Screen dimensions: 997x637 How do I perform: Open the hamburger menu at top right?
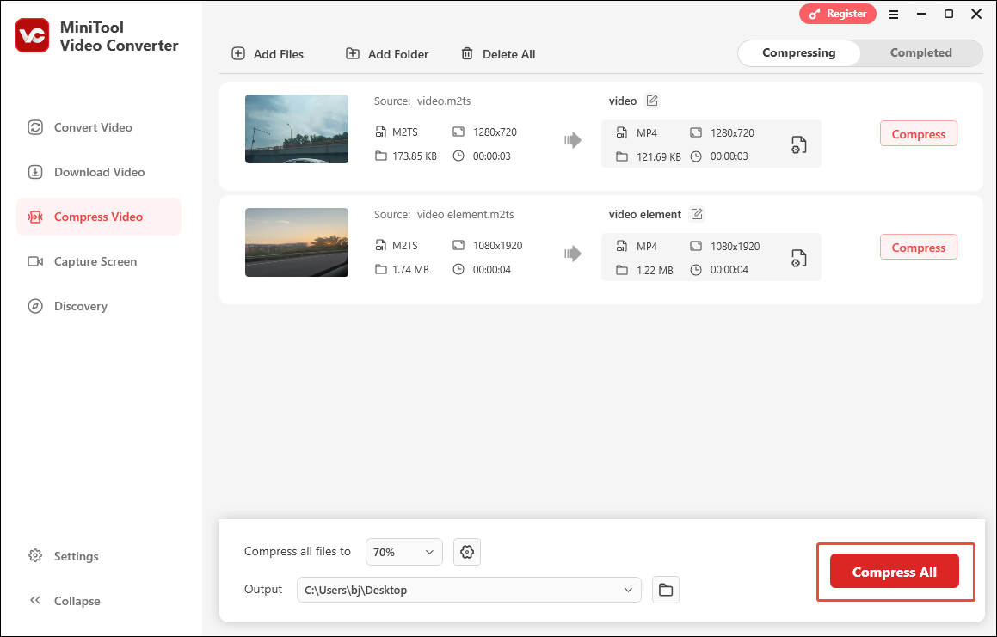tap(894, 14)
